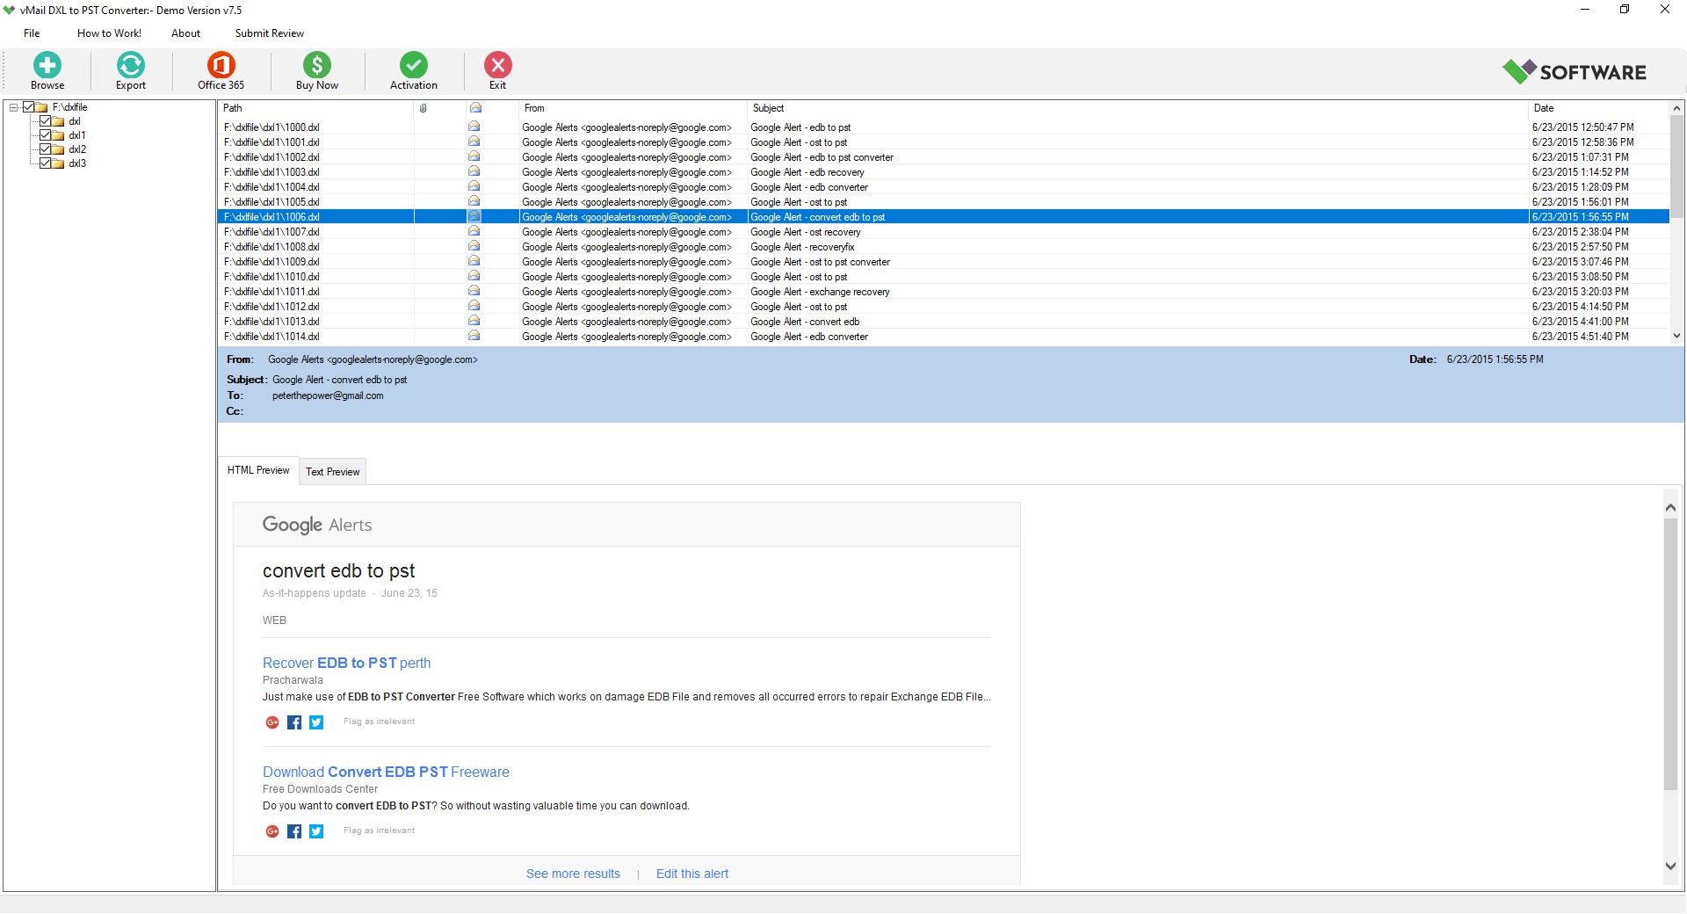1687x914 pixels.
Task: Sort by the attachment paperclip column
Action: (423, 108)
